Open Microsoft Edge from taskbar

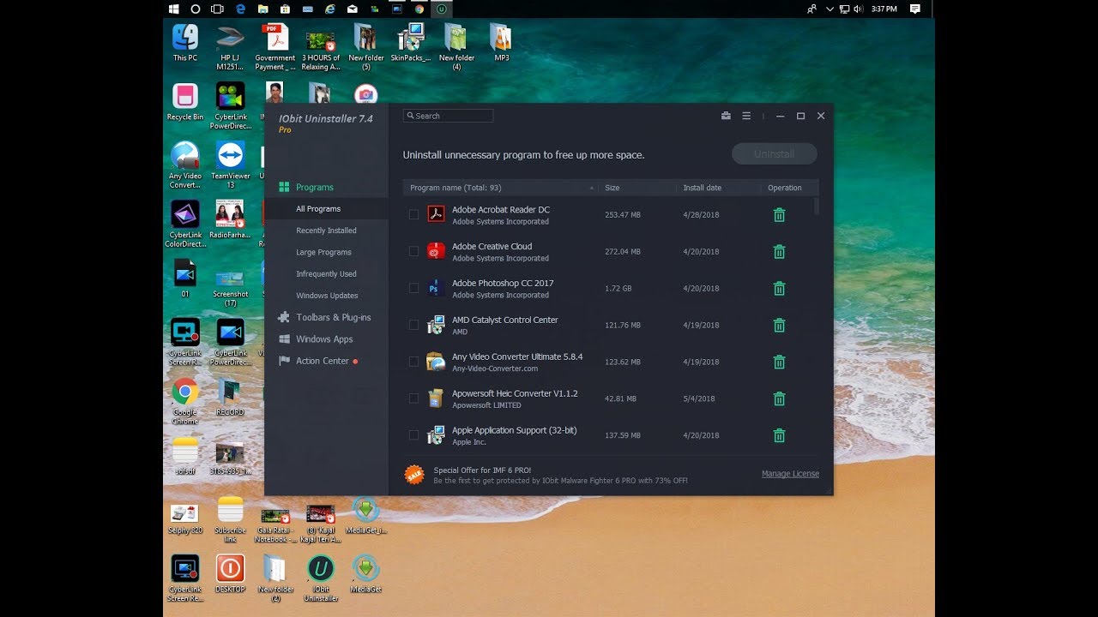[x=241, y=9]
